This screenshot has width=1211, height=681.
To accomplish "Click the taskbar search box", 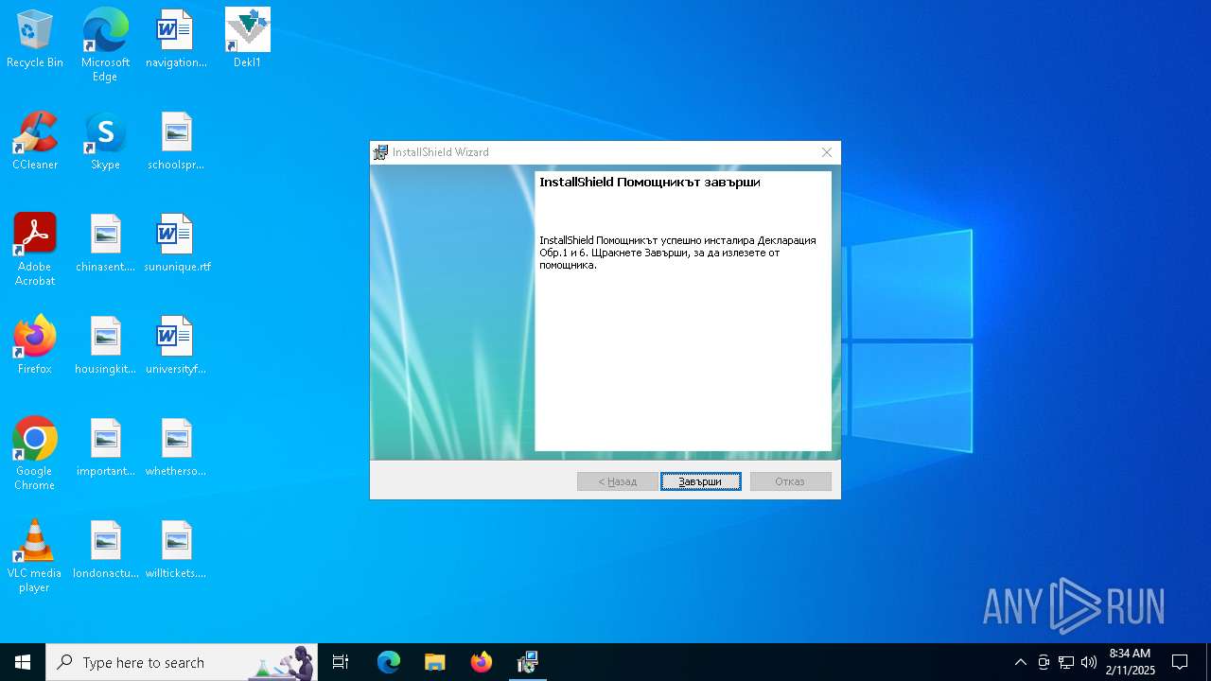I will 182,662.
